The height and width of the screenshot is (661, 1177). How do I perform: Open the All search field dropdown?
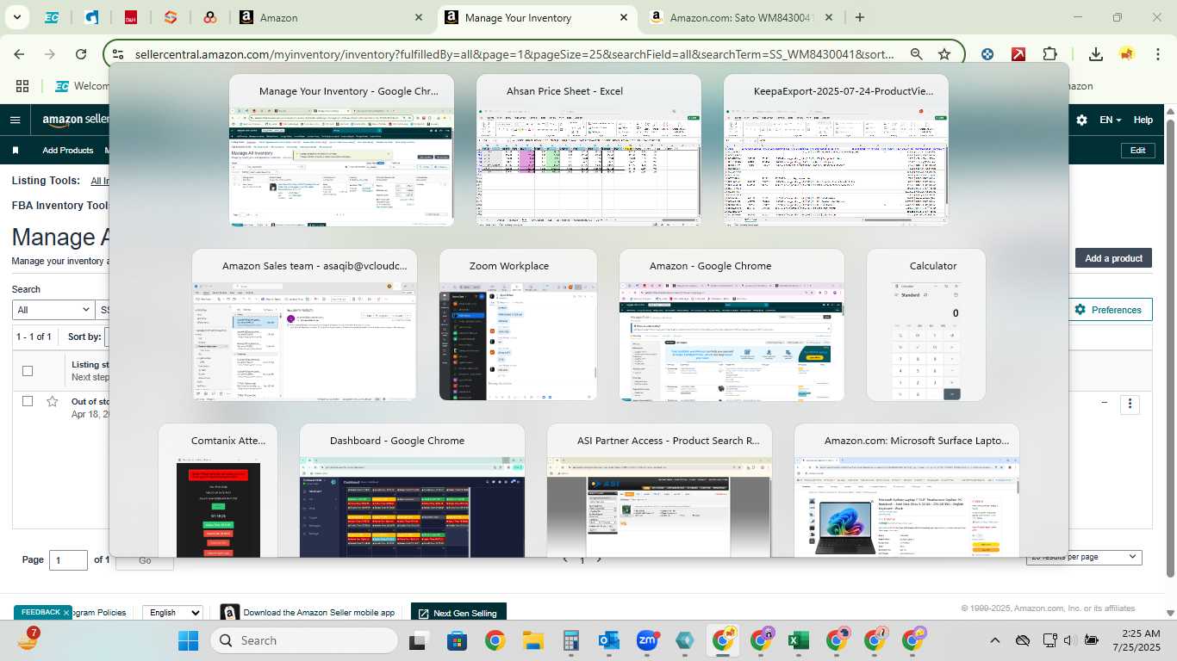53,310
